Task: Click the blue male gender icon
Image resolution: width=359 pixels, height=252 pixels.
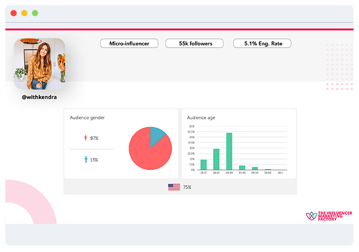Action: (x=86, y=160)
